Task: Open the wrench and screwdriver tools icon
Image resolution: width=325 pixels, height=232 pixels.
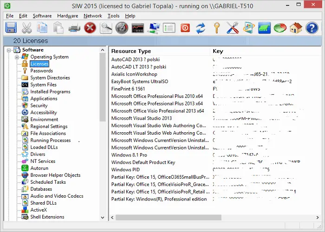Action: point(233,28)
